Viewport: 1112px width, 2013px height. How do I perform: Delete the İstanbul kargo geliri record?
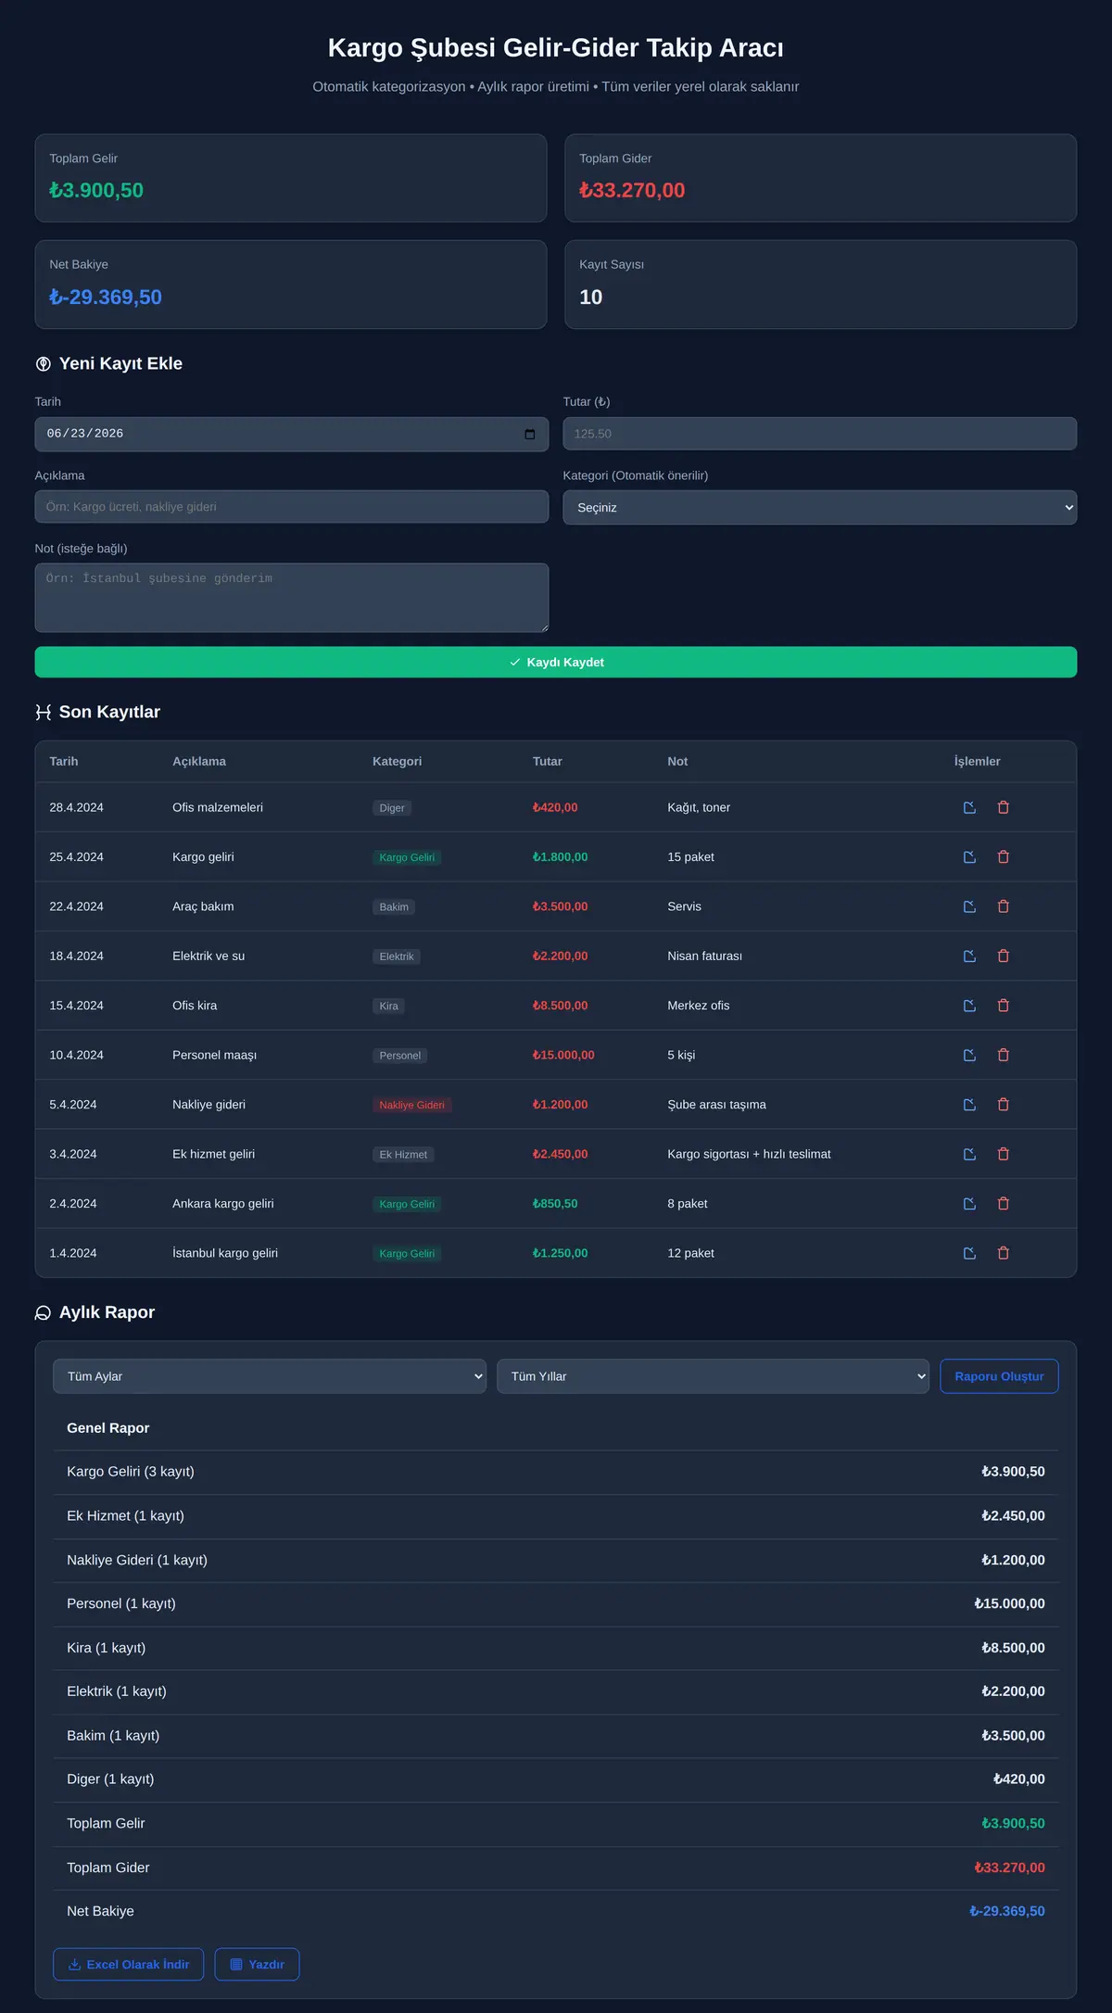1003,1253
